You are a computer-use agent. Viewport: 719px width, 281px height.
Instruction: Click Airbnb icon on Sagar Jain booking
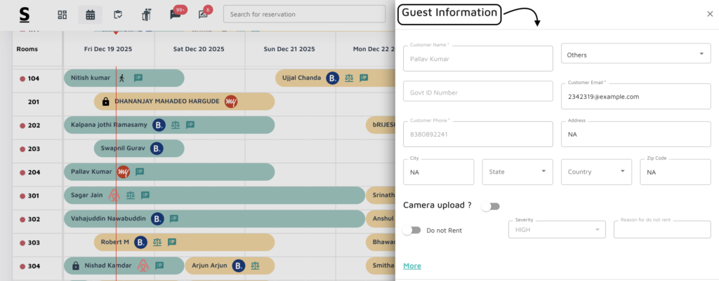point(114,196)
